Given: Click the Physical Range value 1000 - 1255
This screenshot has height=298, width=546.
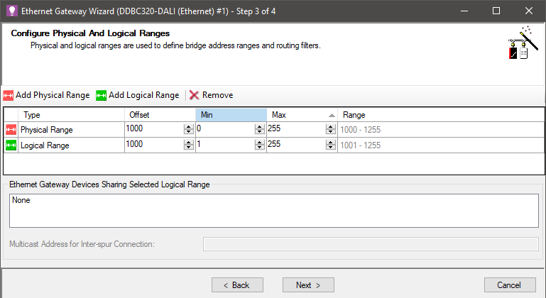Looking at the screenshot, I should pos(361,130).
